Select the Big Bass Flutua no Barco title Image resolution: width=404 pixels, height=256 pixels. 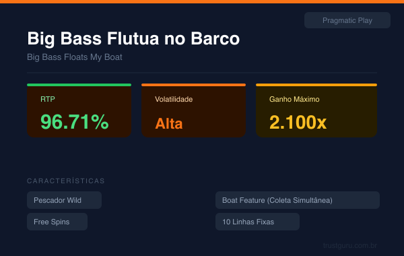[x=133, y=38]
